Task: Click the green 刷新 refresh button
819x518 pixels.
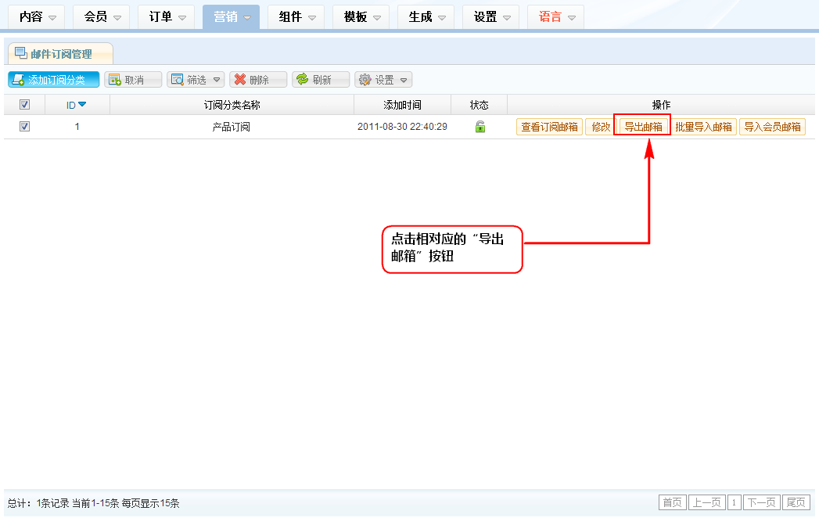Action: tap(321, 80)
